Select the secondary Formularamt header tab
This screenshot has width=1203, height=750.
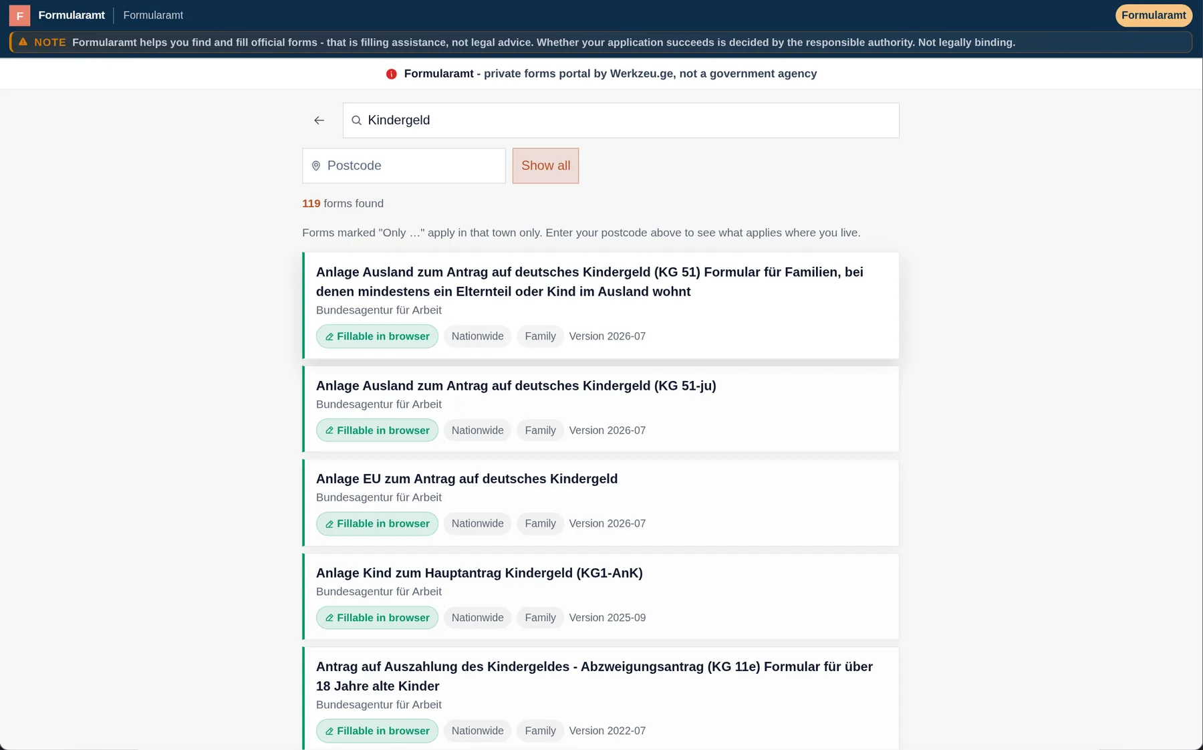pos(153,15)
